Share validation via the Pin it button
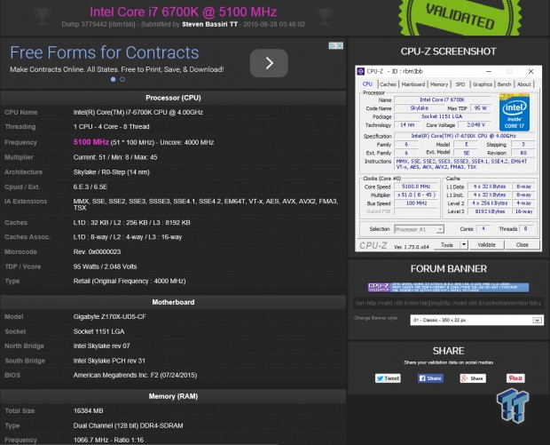The height and width of the screenshot is (445, 550). click(x=515, y=378)
